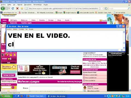The height and width of the screenshot is (98, 131).
Task: Stop loading with the red X icon
Action: pos(17,8)
